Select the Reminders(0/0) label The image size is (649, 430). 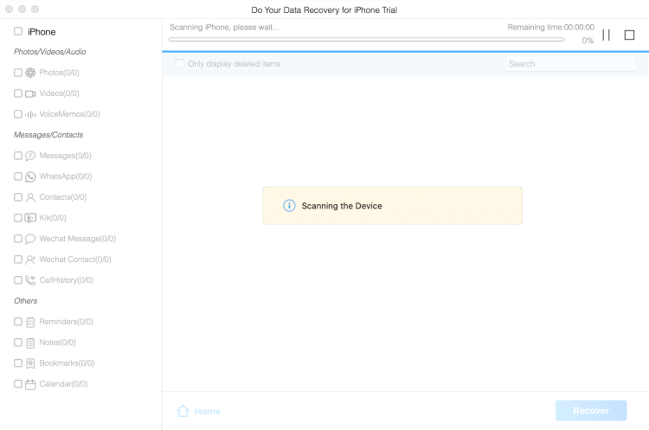(67, 322)
